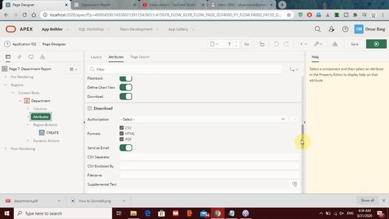Open the App Gallery menu
389x219 pixels.
coord(181,29)
